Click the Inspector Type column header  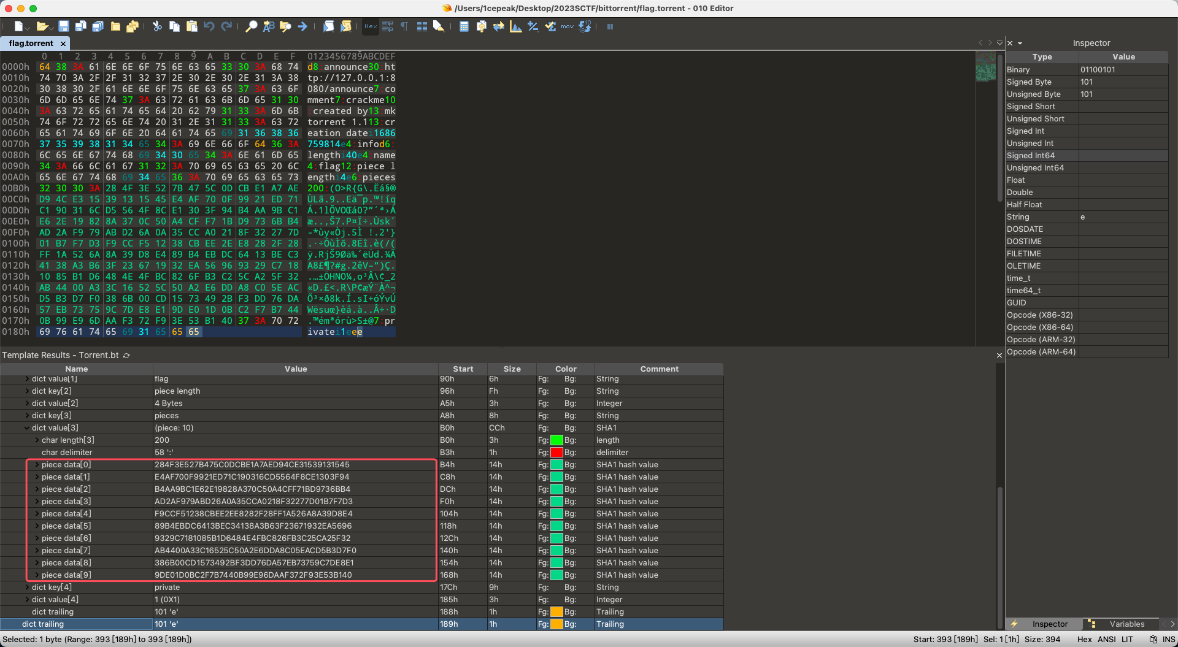point(1042,57)
